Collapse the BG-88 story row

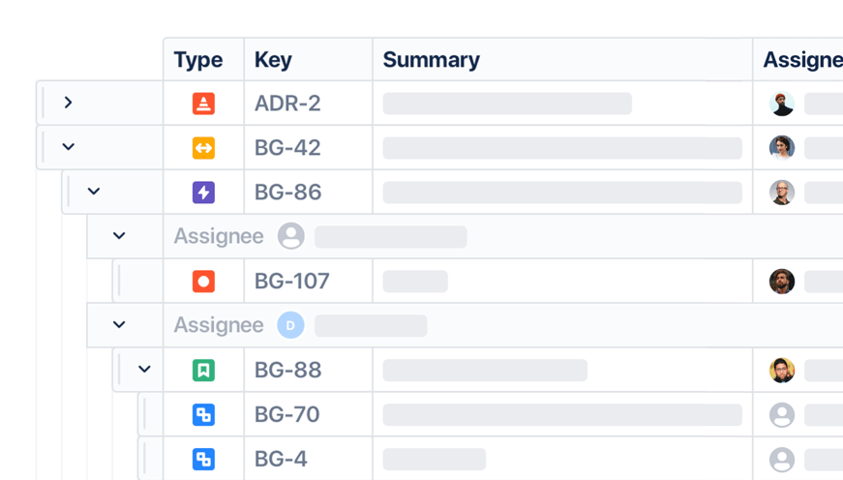coord(144,370)
